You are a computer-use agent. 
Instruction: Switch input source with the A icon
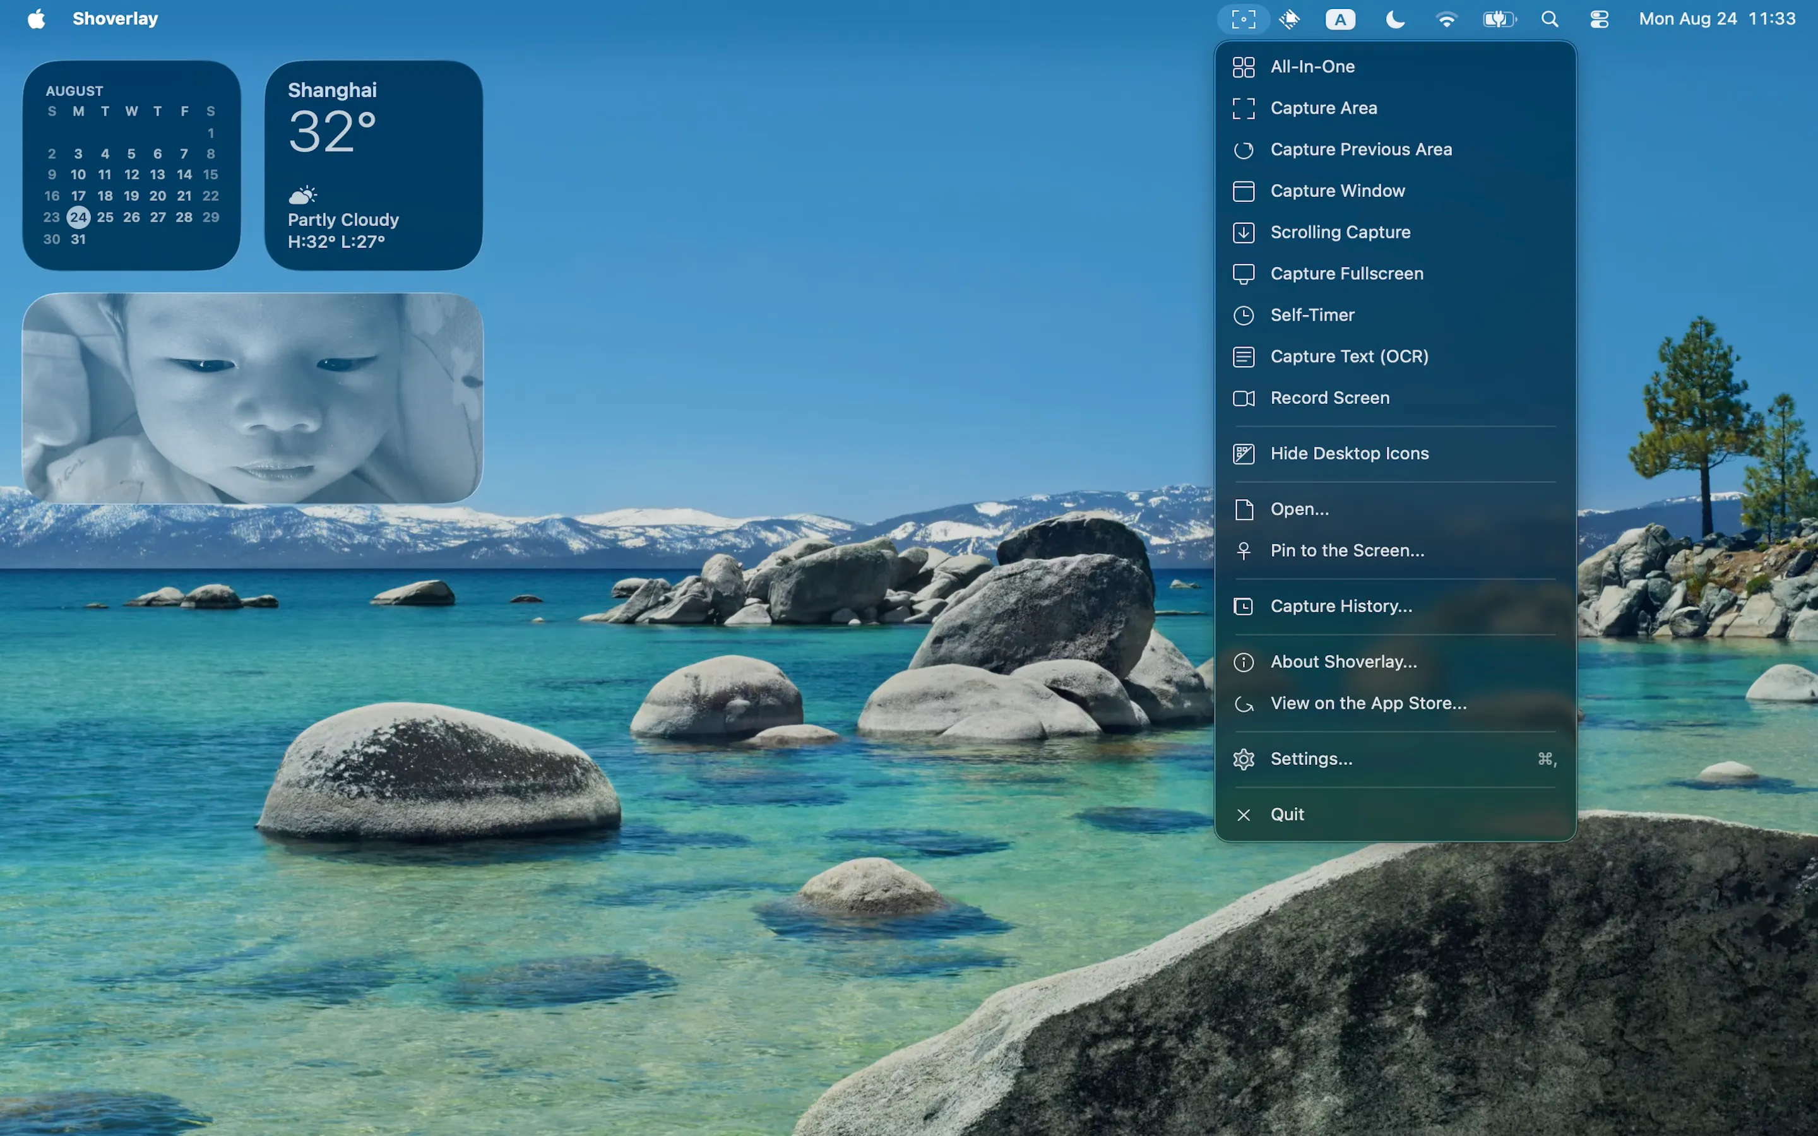(1340, 19)
